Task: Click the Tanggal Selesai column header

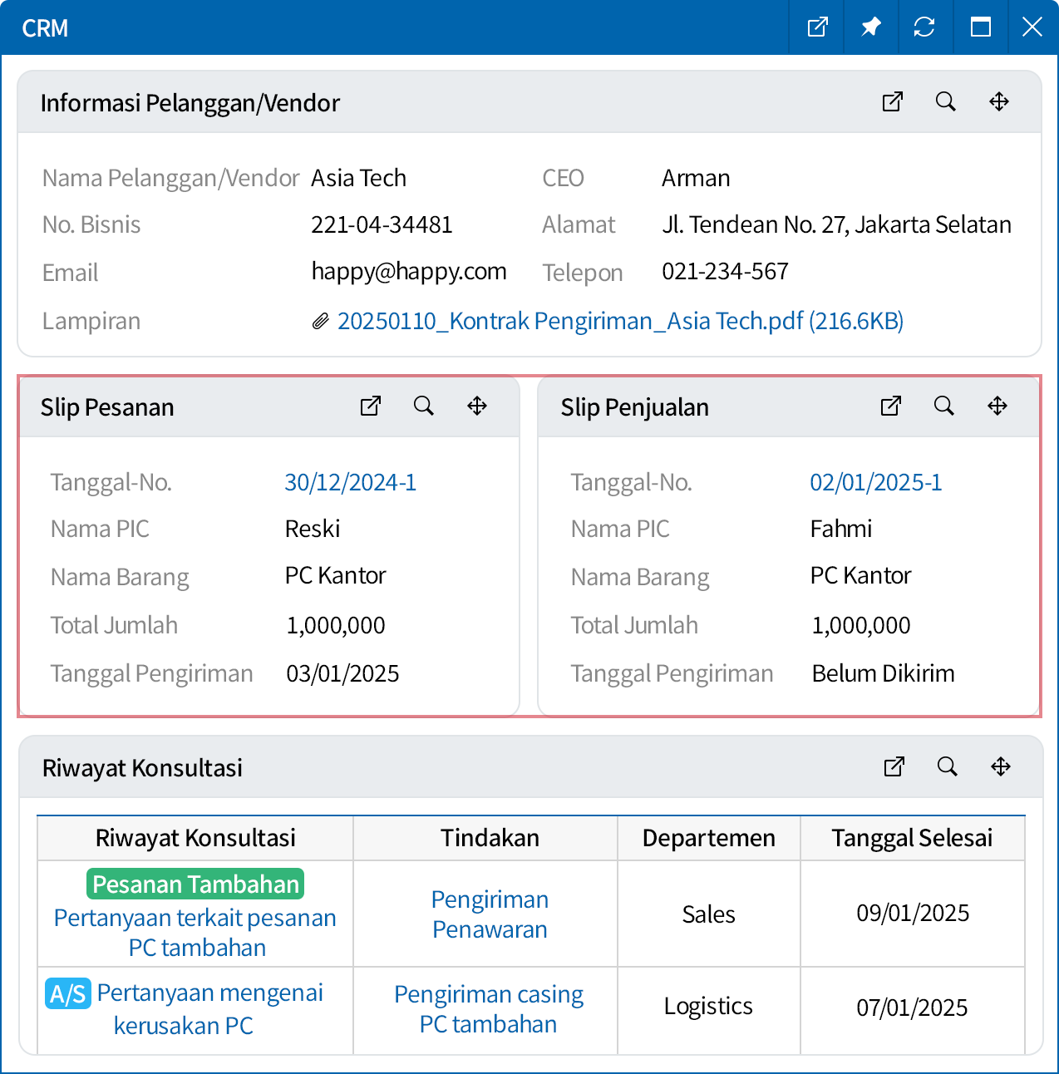Action: pos(912,838)
